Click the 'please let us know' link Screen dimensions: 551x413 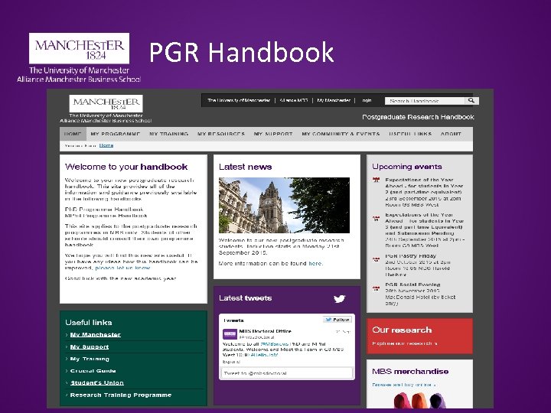point(123,268)
